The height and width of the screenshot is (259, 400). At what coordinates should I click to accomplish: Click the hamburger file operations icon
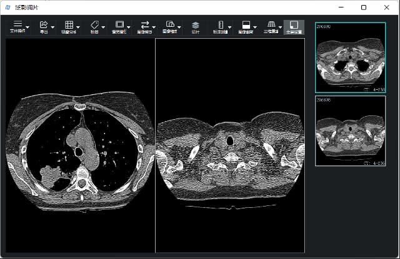tap(17, 24)
